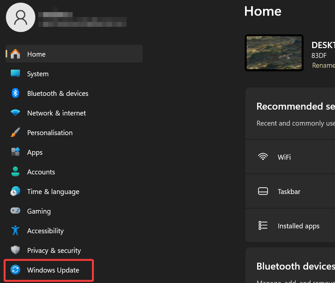The width and height of the screenshot is (335, 283).
Task: Click the Apps icon in sidebar
Action: click(15, 152)
